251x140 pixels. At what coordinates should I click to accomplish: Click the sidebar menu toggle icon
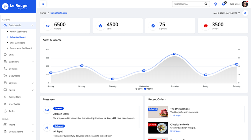(43, 4)
